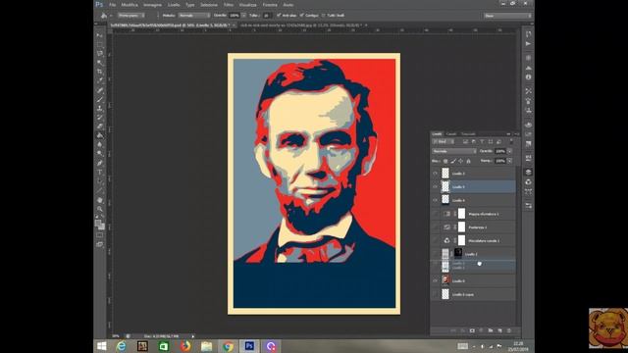Click the Layers panel icon in right dock
Screen dimensions: 628x353
528,173
